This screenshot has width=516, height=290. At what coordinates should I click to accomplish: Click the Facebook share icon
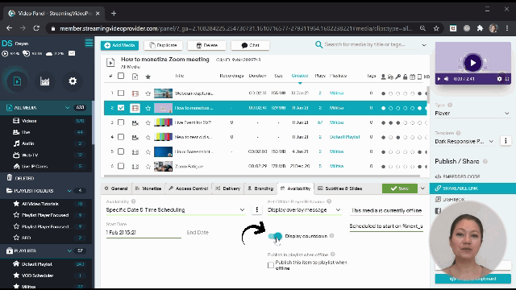438,211
